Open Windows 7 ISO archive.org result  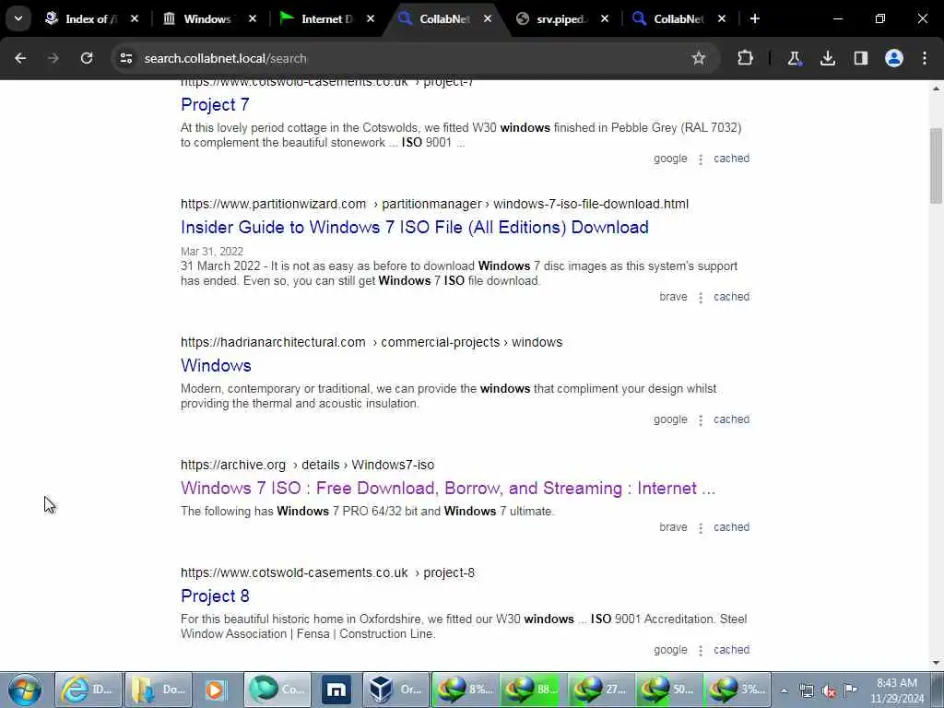(447, 489)
